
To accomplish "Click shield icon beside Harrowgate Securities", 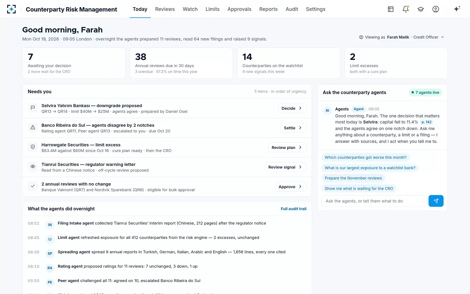I will coord(33,147).
